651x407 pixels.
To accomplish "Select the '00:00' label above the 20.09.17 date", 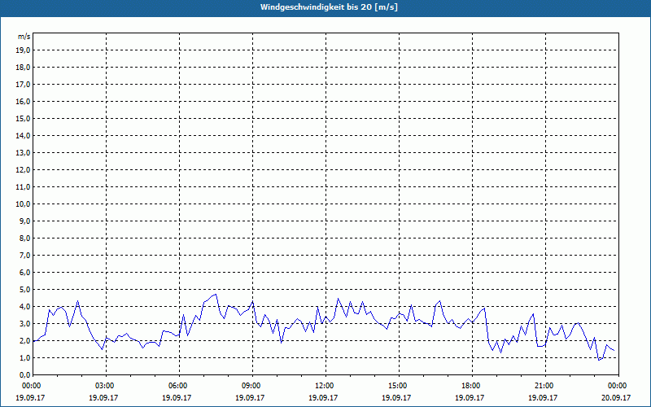I will (x=618, y=386).
